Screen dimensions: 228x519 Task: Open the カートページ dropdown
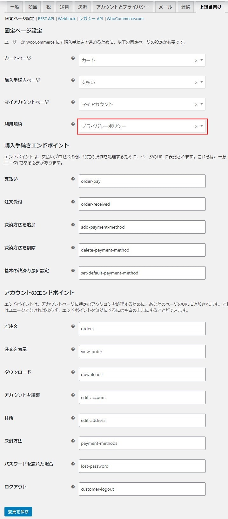coord(202,60)
